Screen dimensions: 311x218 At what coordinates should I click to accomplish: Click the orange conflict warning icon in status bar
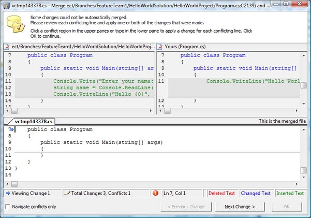156,193
